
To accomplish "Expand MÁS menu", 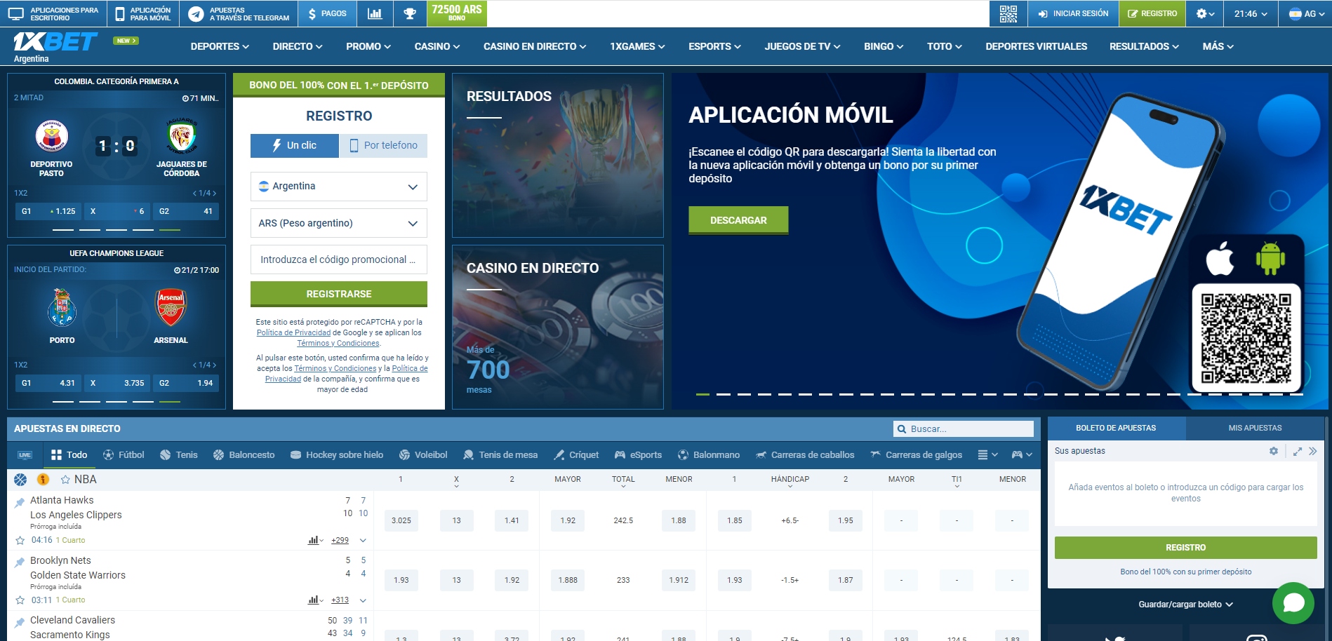I will pyautogui.click(x=1218, y=46).
